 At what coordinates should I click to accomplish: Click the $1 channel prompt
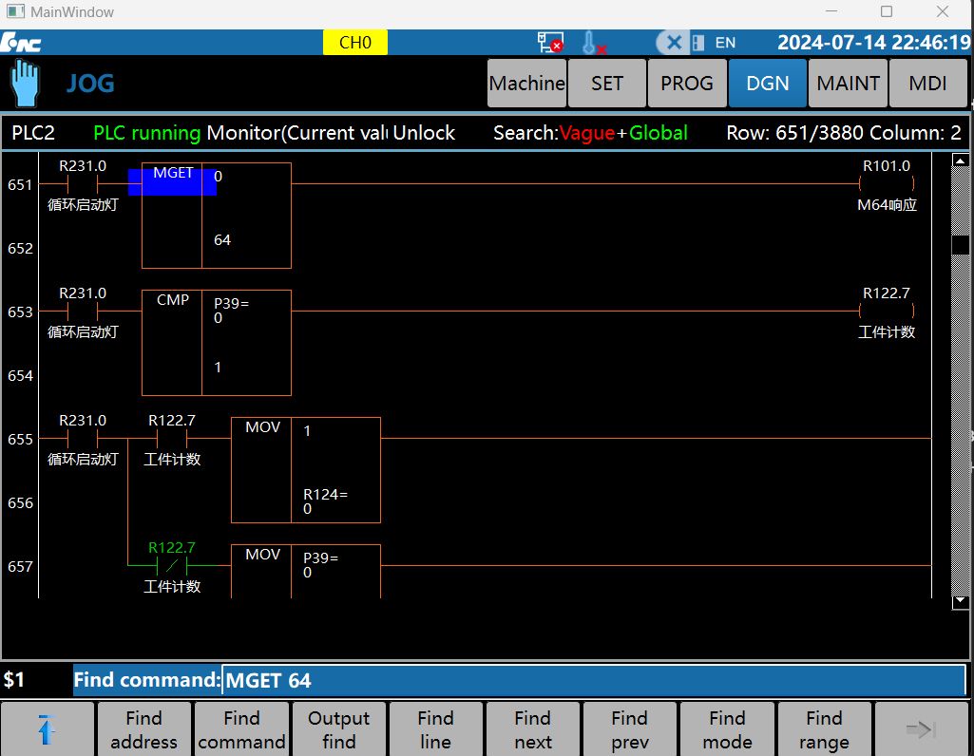tap(13, 680)
